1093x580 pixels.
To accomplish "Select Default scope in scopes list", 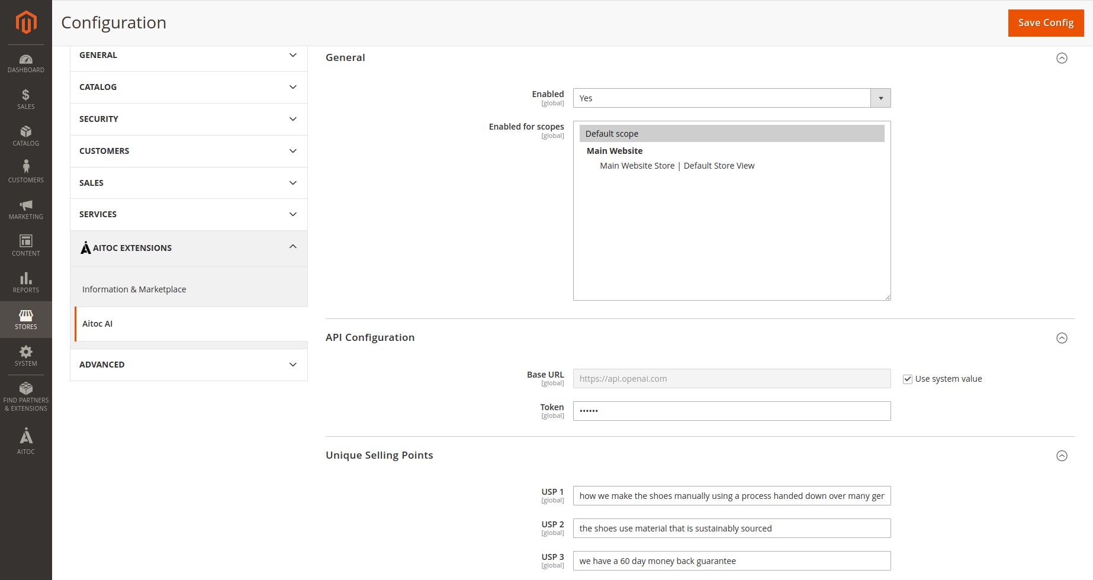I will (x=732, y=134).
